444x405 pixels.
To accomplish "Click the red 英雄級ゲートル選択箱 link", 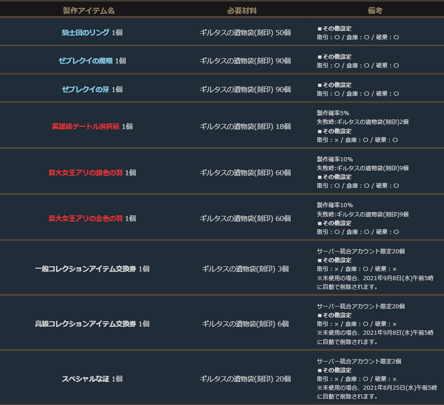I will pos(86,126).
